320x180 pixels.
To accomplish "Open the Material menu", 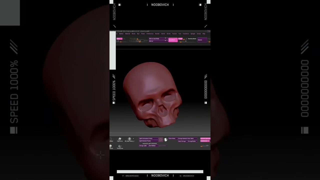I will 127,34.
